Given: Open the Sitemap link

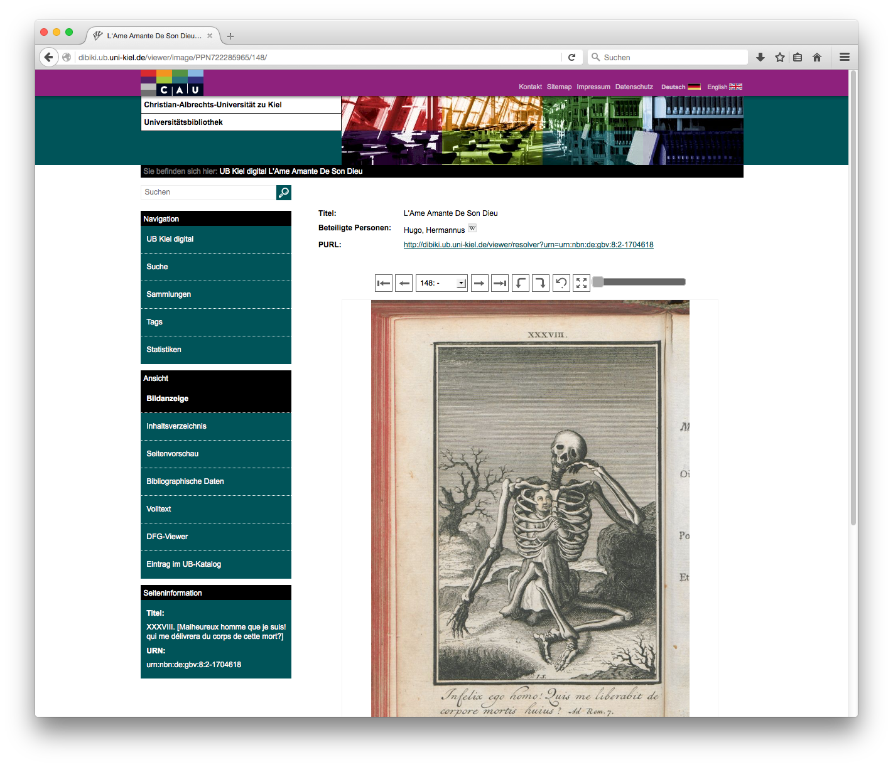Looking at the screenshot, I should click(x=559, y=87).
